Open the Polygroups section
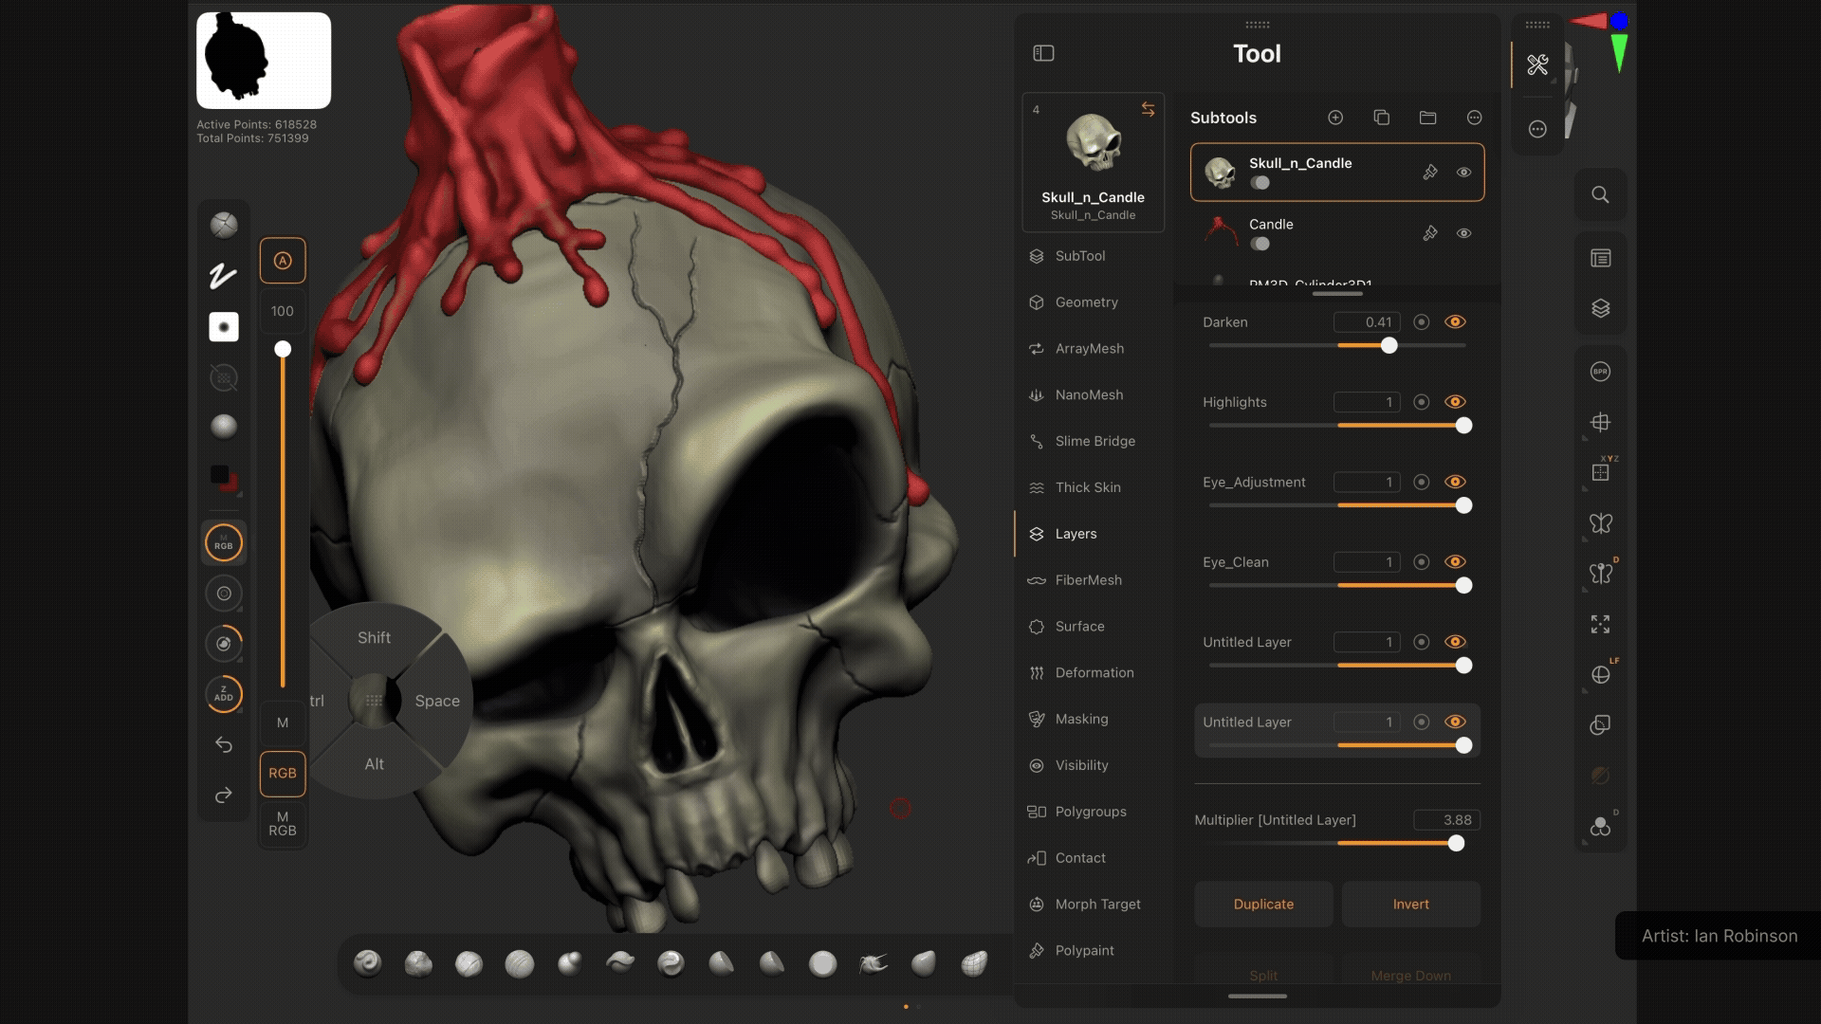 (x=1093, y=812)
